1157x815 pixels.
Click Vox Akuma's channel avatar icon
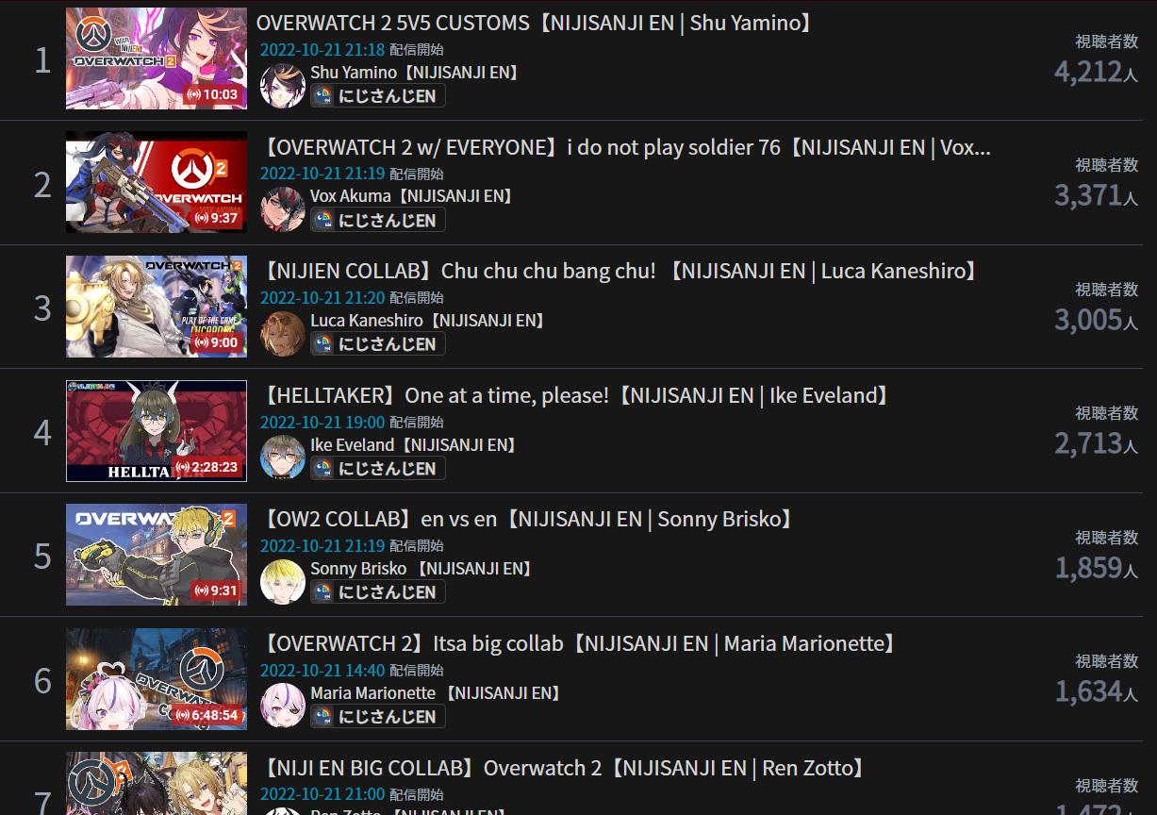point(283,209)
